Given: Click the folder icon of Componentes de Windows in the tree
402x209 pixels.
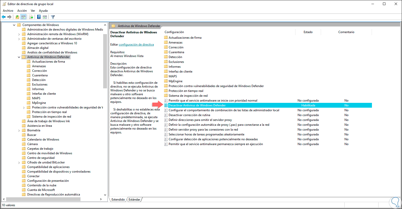Looking at the screenshot, I should (x=19, y=25).
